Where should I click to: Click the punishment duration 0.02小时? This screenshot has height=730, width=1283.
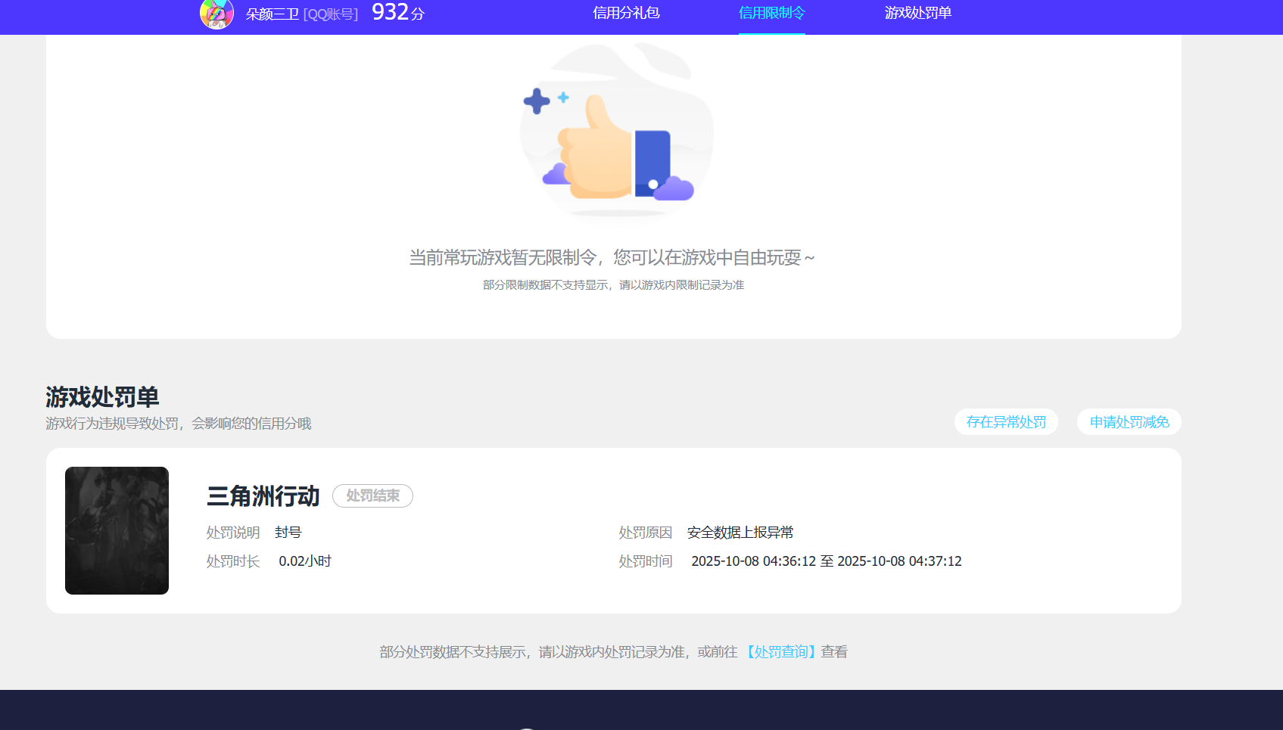(x=305, y=561)
